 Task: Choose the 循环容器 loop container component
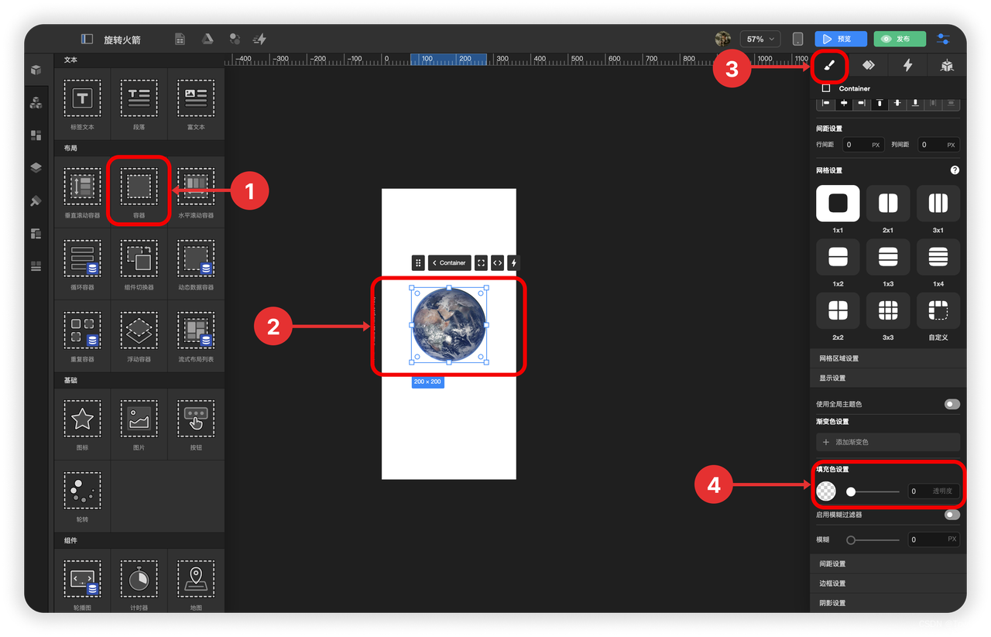coord(82,263)
